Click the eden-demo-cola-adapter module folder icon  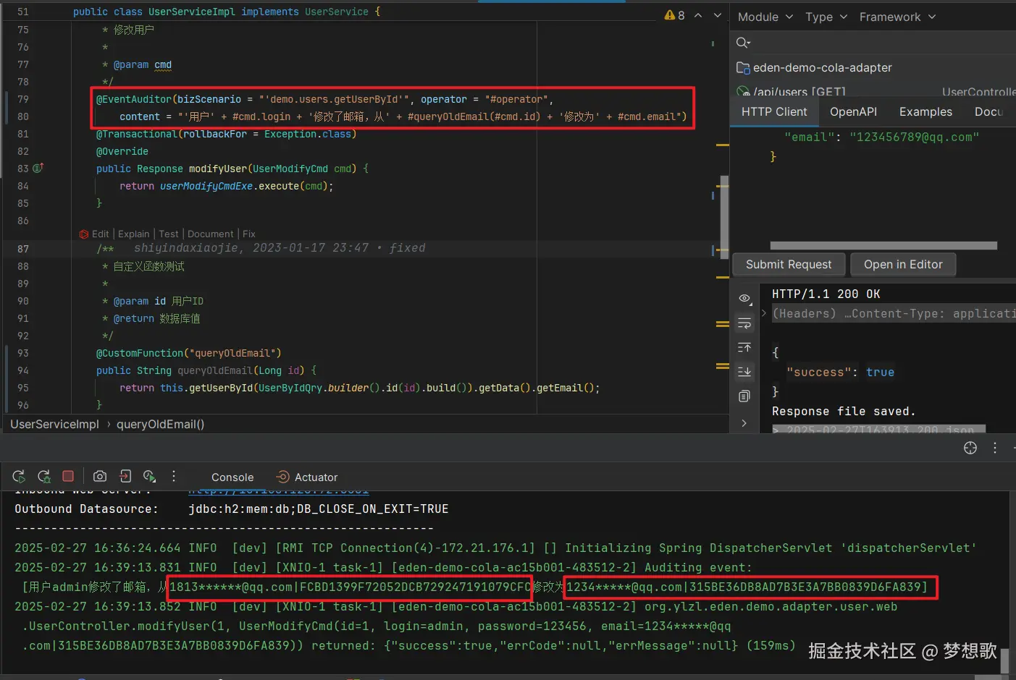[743, 67]
